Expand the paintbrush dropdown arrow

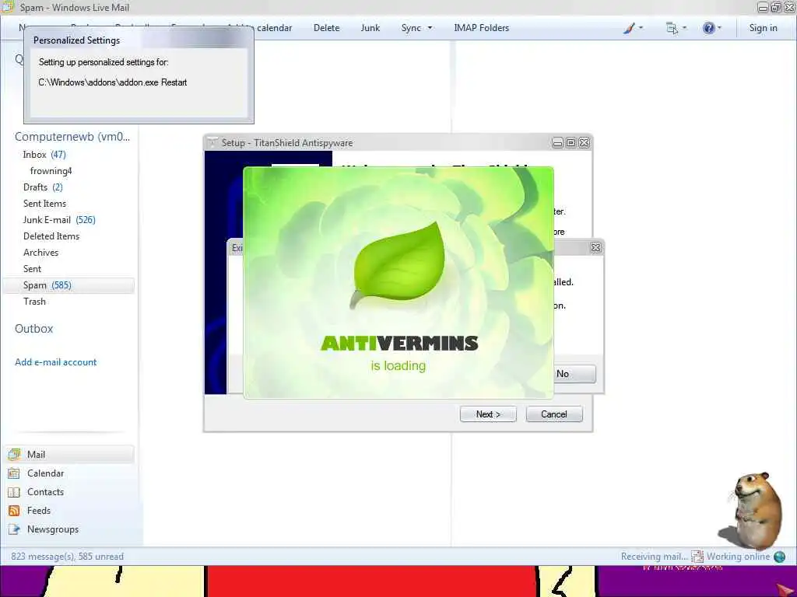(641, 28)
